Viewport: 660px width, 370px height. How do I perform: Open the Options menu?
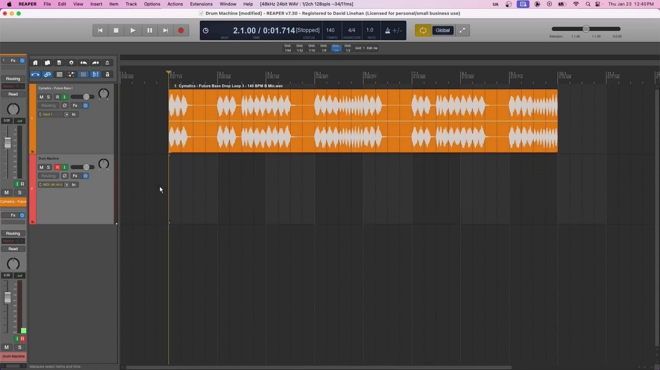pyautogui.click(x=152, y=4)
